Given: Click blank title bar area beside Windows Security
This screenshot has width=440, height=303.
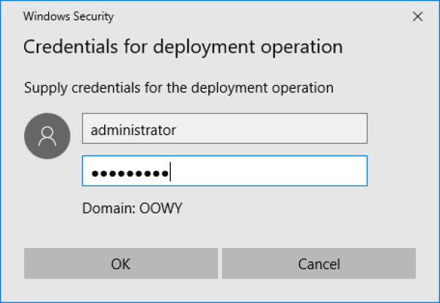Looking at the screenshot, I should 257,15.
